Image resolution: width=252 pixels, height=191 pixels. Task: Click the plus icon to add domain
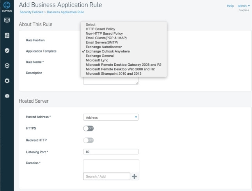coord(135,177)
